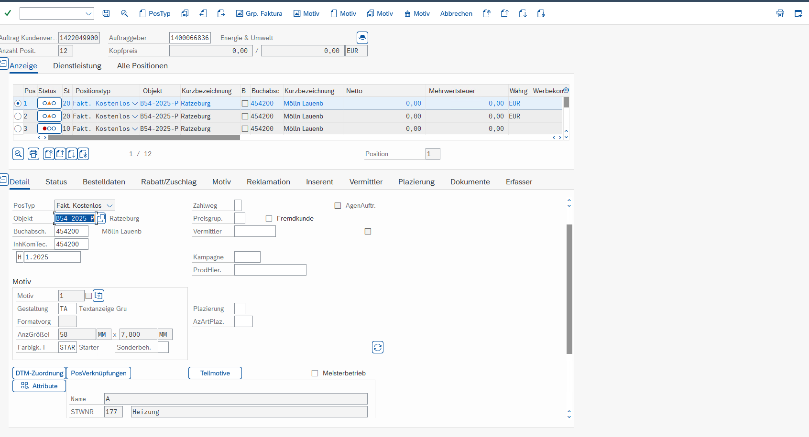Screen dimensions: 809x437
Task: Click the copy pages icon after PosTyp
Action: 185,13
